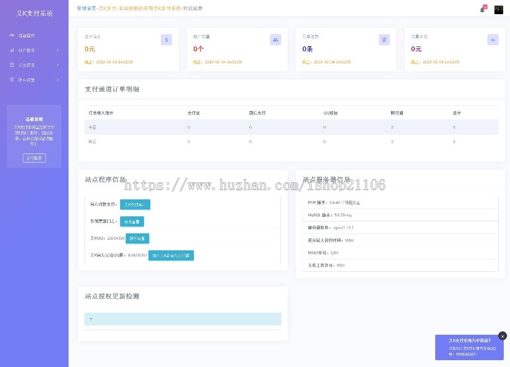Click the 商户管理 bar-chart icon
This screenshot has width=510, height=367.
click(x=12, y=50)
